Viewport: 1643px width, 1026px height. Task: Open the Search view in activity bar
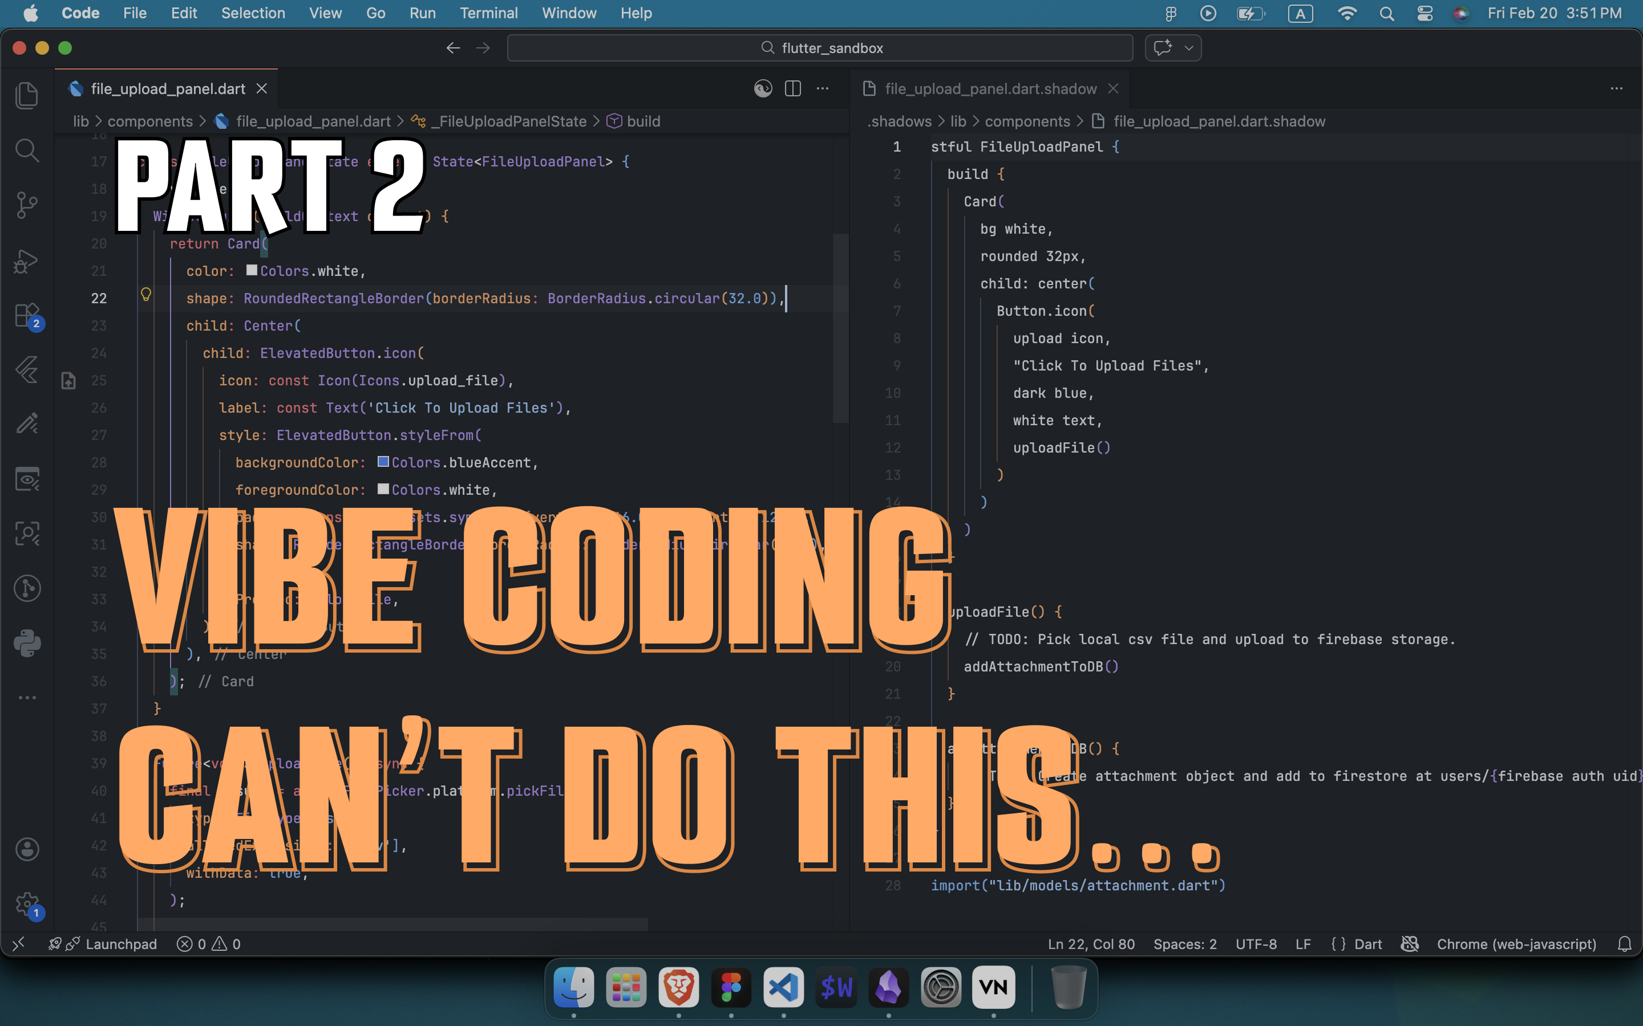pyautogui.click(x=26, y=150)
